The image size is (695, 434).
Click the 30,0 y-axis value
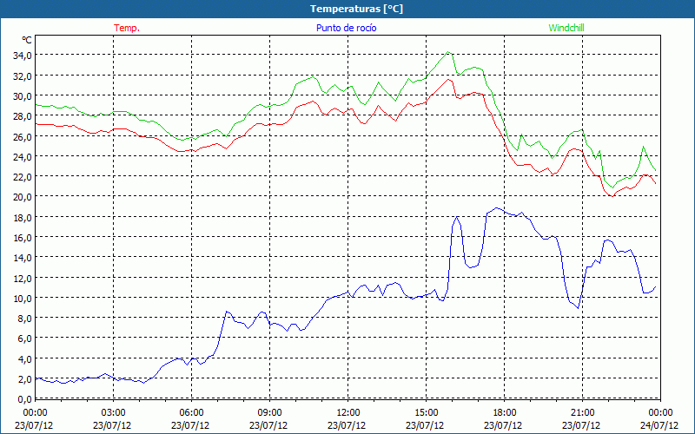tap(23, 96)
